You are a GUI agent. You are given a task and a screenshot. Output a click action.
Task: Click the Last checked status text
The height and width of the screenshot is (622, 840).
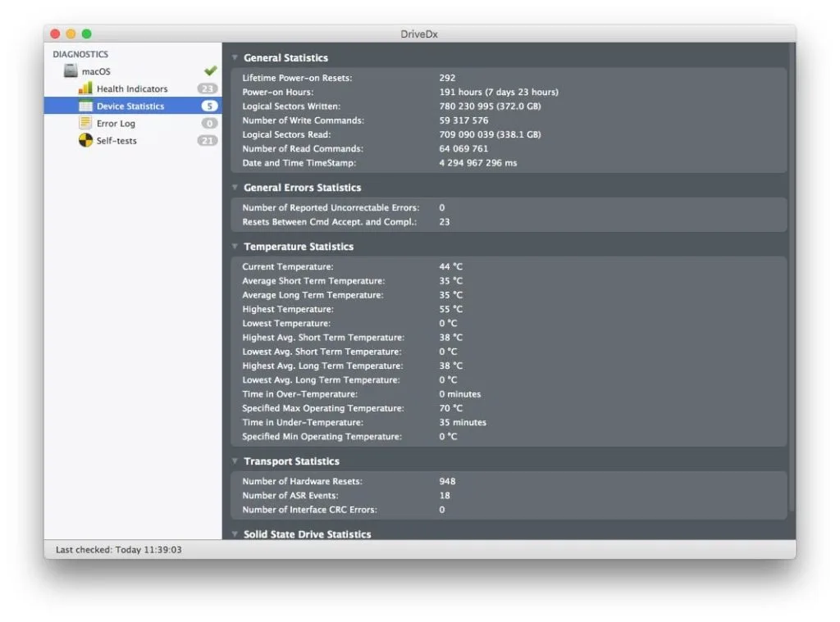click(118, 550)
